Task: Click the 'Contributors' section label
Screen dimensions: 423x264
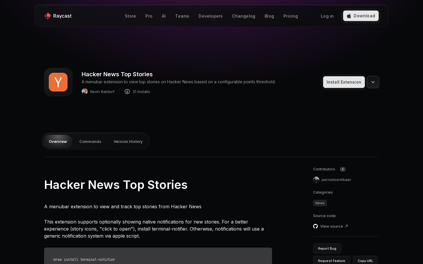Action: 324,169
